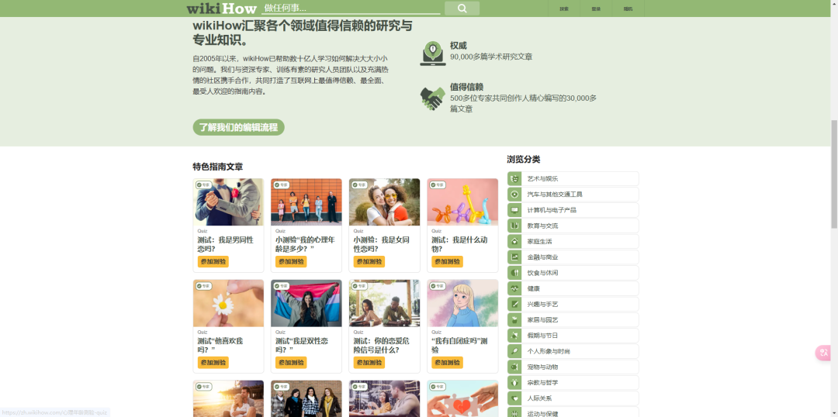
Task: Click the 金融与商业 chart icon
Action: 514,257
